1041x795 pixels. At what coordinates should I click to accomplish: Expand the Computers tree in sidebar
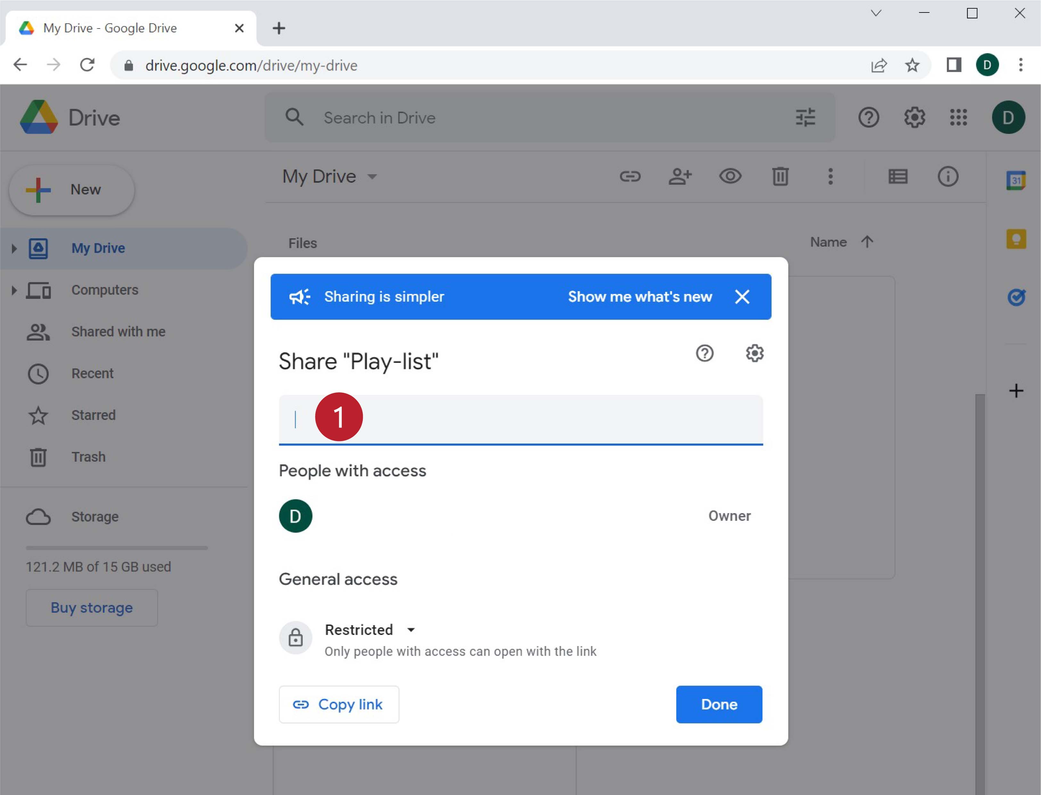[x=14, y=290]
